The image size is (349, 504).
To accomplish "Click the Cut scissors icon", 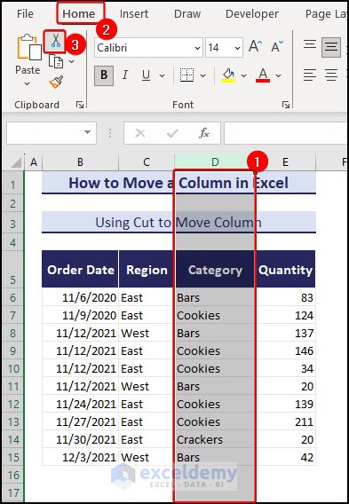I will click(x=55, y=42).
